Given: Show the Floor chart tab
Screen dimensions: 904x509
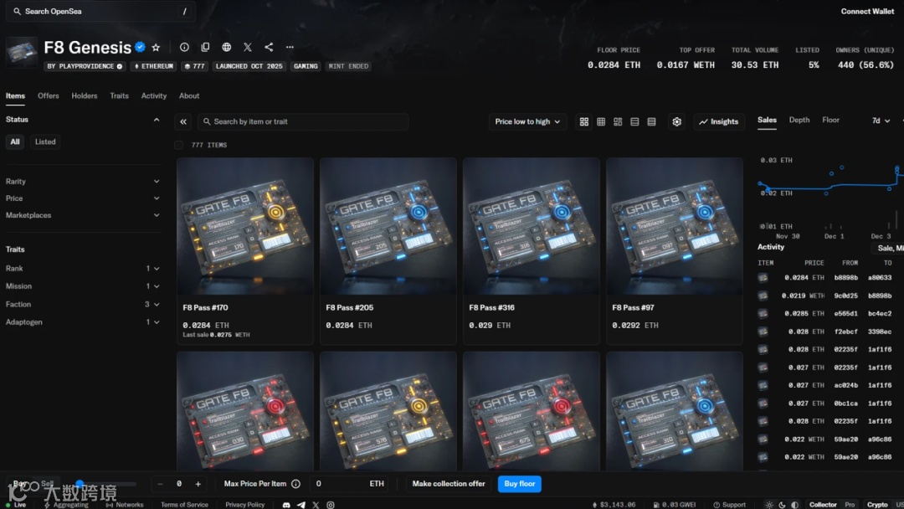Looking at the screenshot, I should tap(831, 120).
